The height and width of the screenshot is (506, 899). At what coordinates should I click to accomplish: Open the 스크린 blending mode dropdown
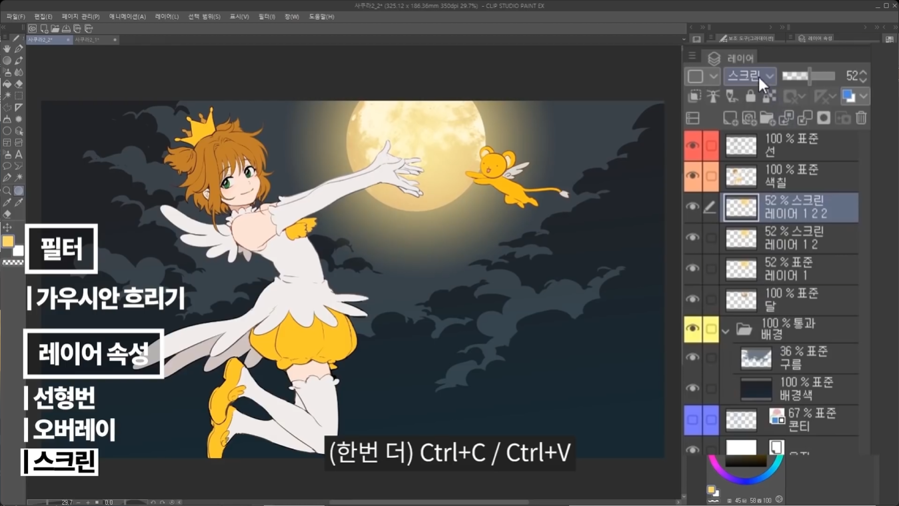point(750,76)
